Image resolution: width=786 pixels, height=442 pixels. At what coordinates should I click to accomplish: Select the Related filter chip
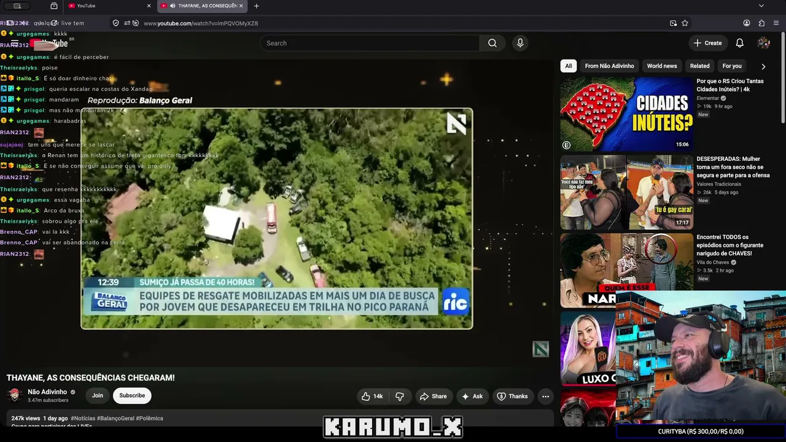point(699,66)
